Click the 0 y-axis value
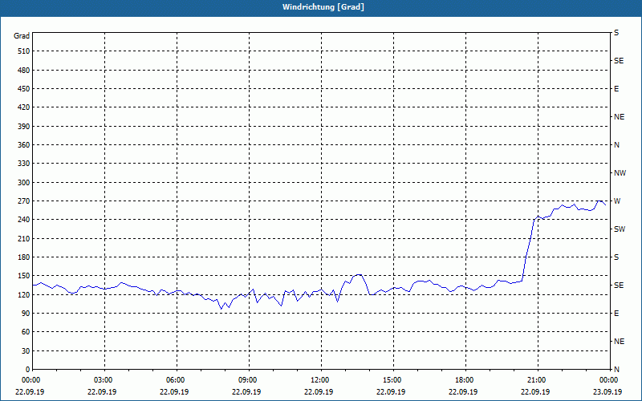Image resolution: width=642 pixels, height=401 pixels. (27, 370)
